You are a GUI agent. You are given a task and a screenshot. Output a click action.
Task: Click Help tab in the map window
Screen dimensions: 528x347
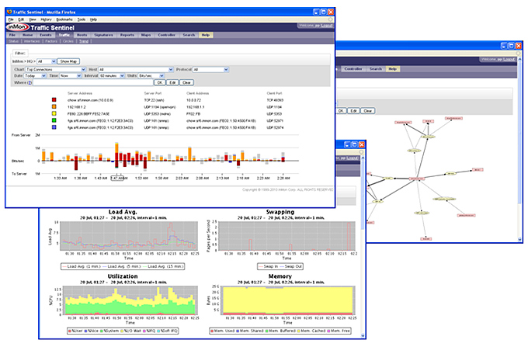click(x=392, y=68)
